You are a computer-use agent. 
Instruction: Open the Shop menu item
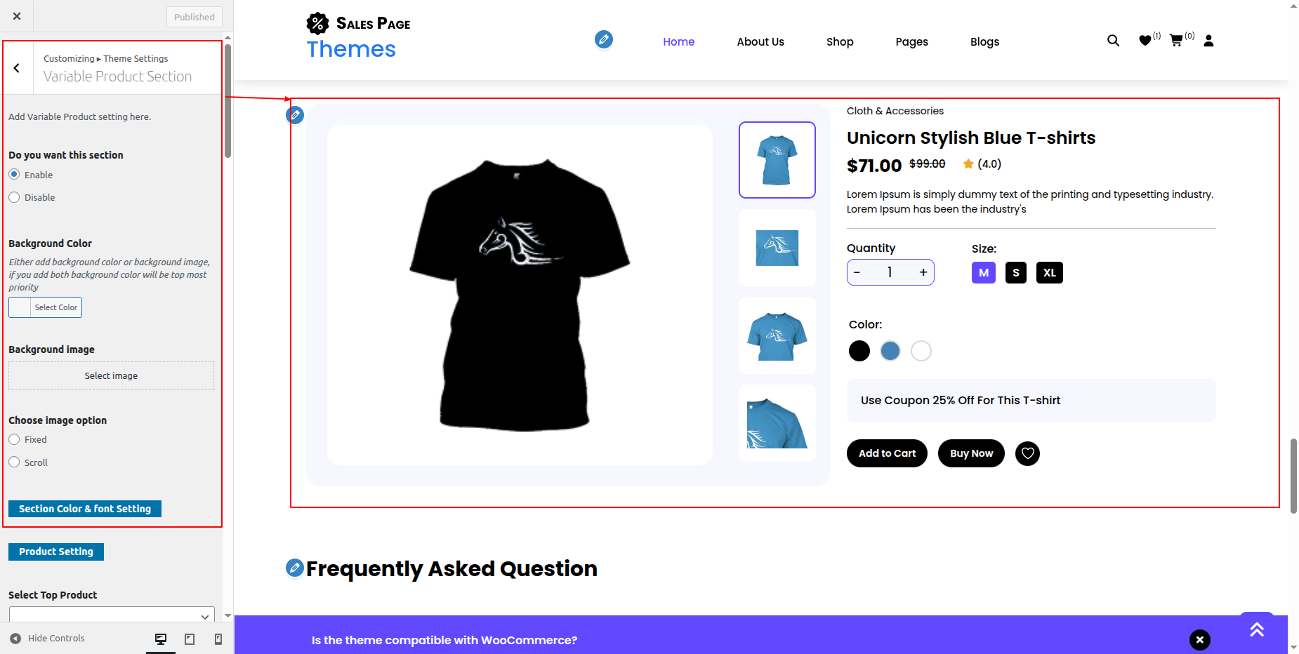(x=840, y=41)
